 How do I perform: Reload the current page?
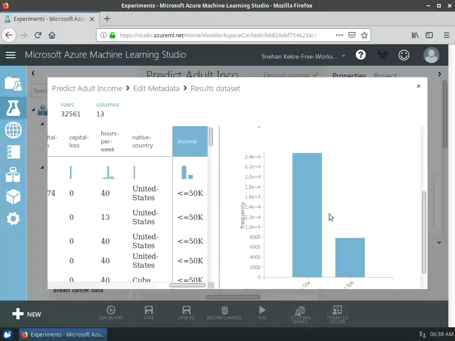pos(38,35)
